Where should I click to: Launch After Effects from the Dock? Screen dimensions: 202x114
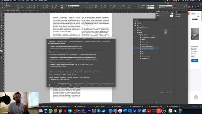click(x=89, y=111)
